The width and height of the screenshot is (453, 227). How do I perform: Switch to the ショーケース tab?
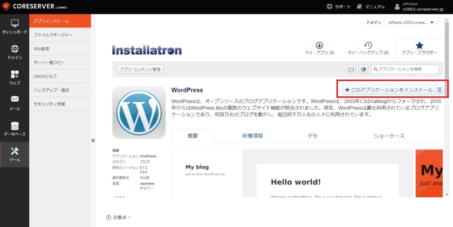(x=389, y=136)
